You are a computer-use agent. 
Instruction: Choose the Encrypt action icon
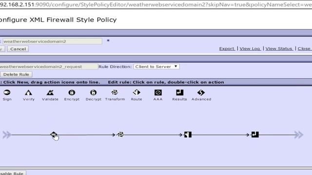pyautogui.click(x=72, y=92)
